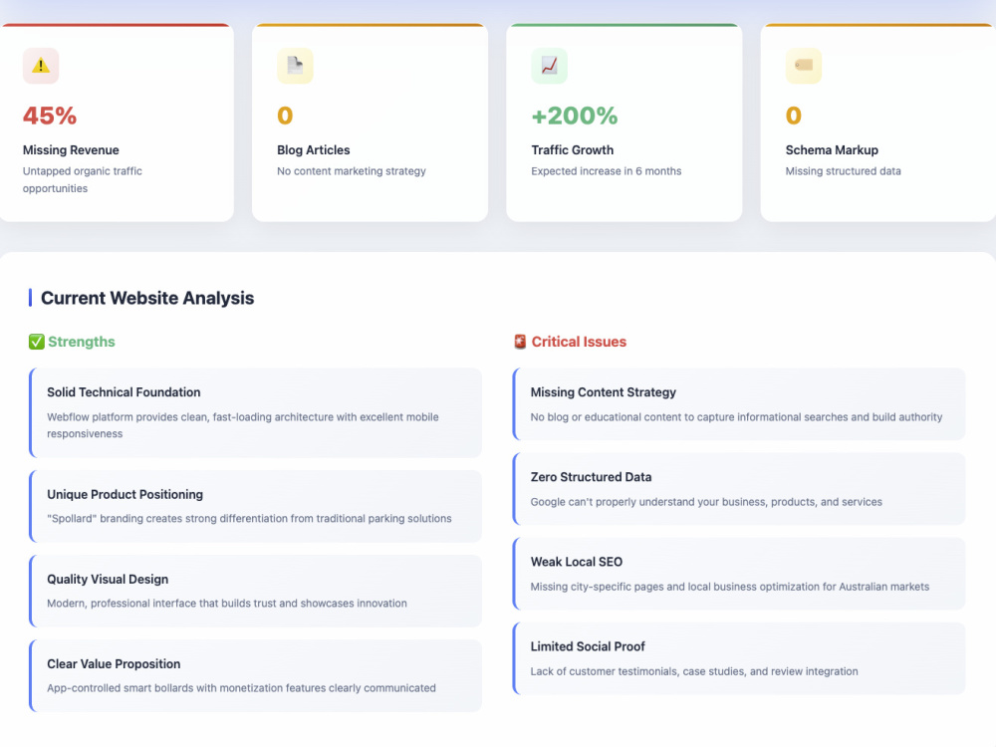Select the +200% Traffic Growth figure
This screenshot has width=996, height=747.
click(575, 116)
